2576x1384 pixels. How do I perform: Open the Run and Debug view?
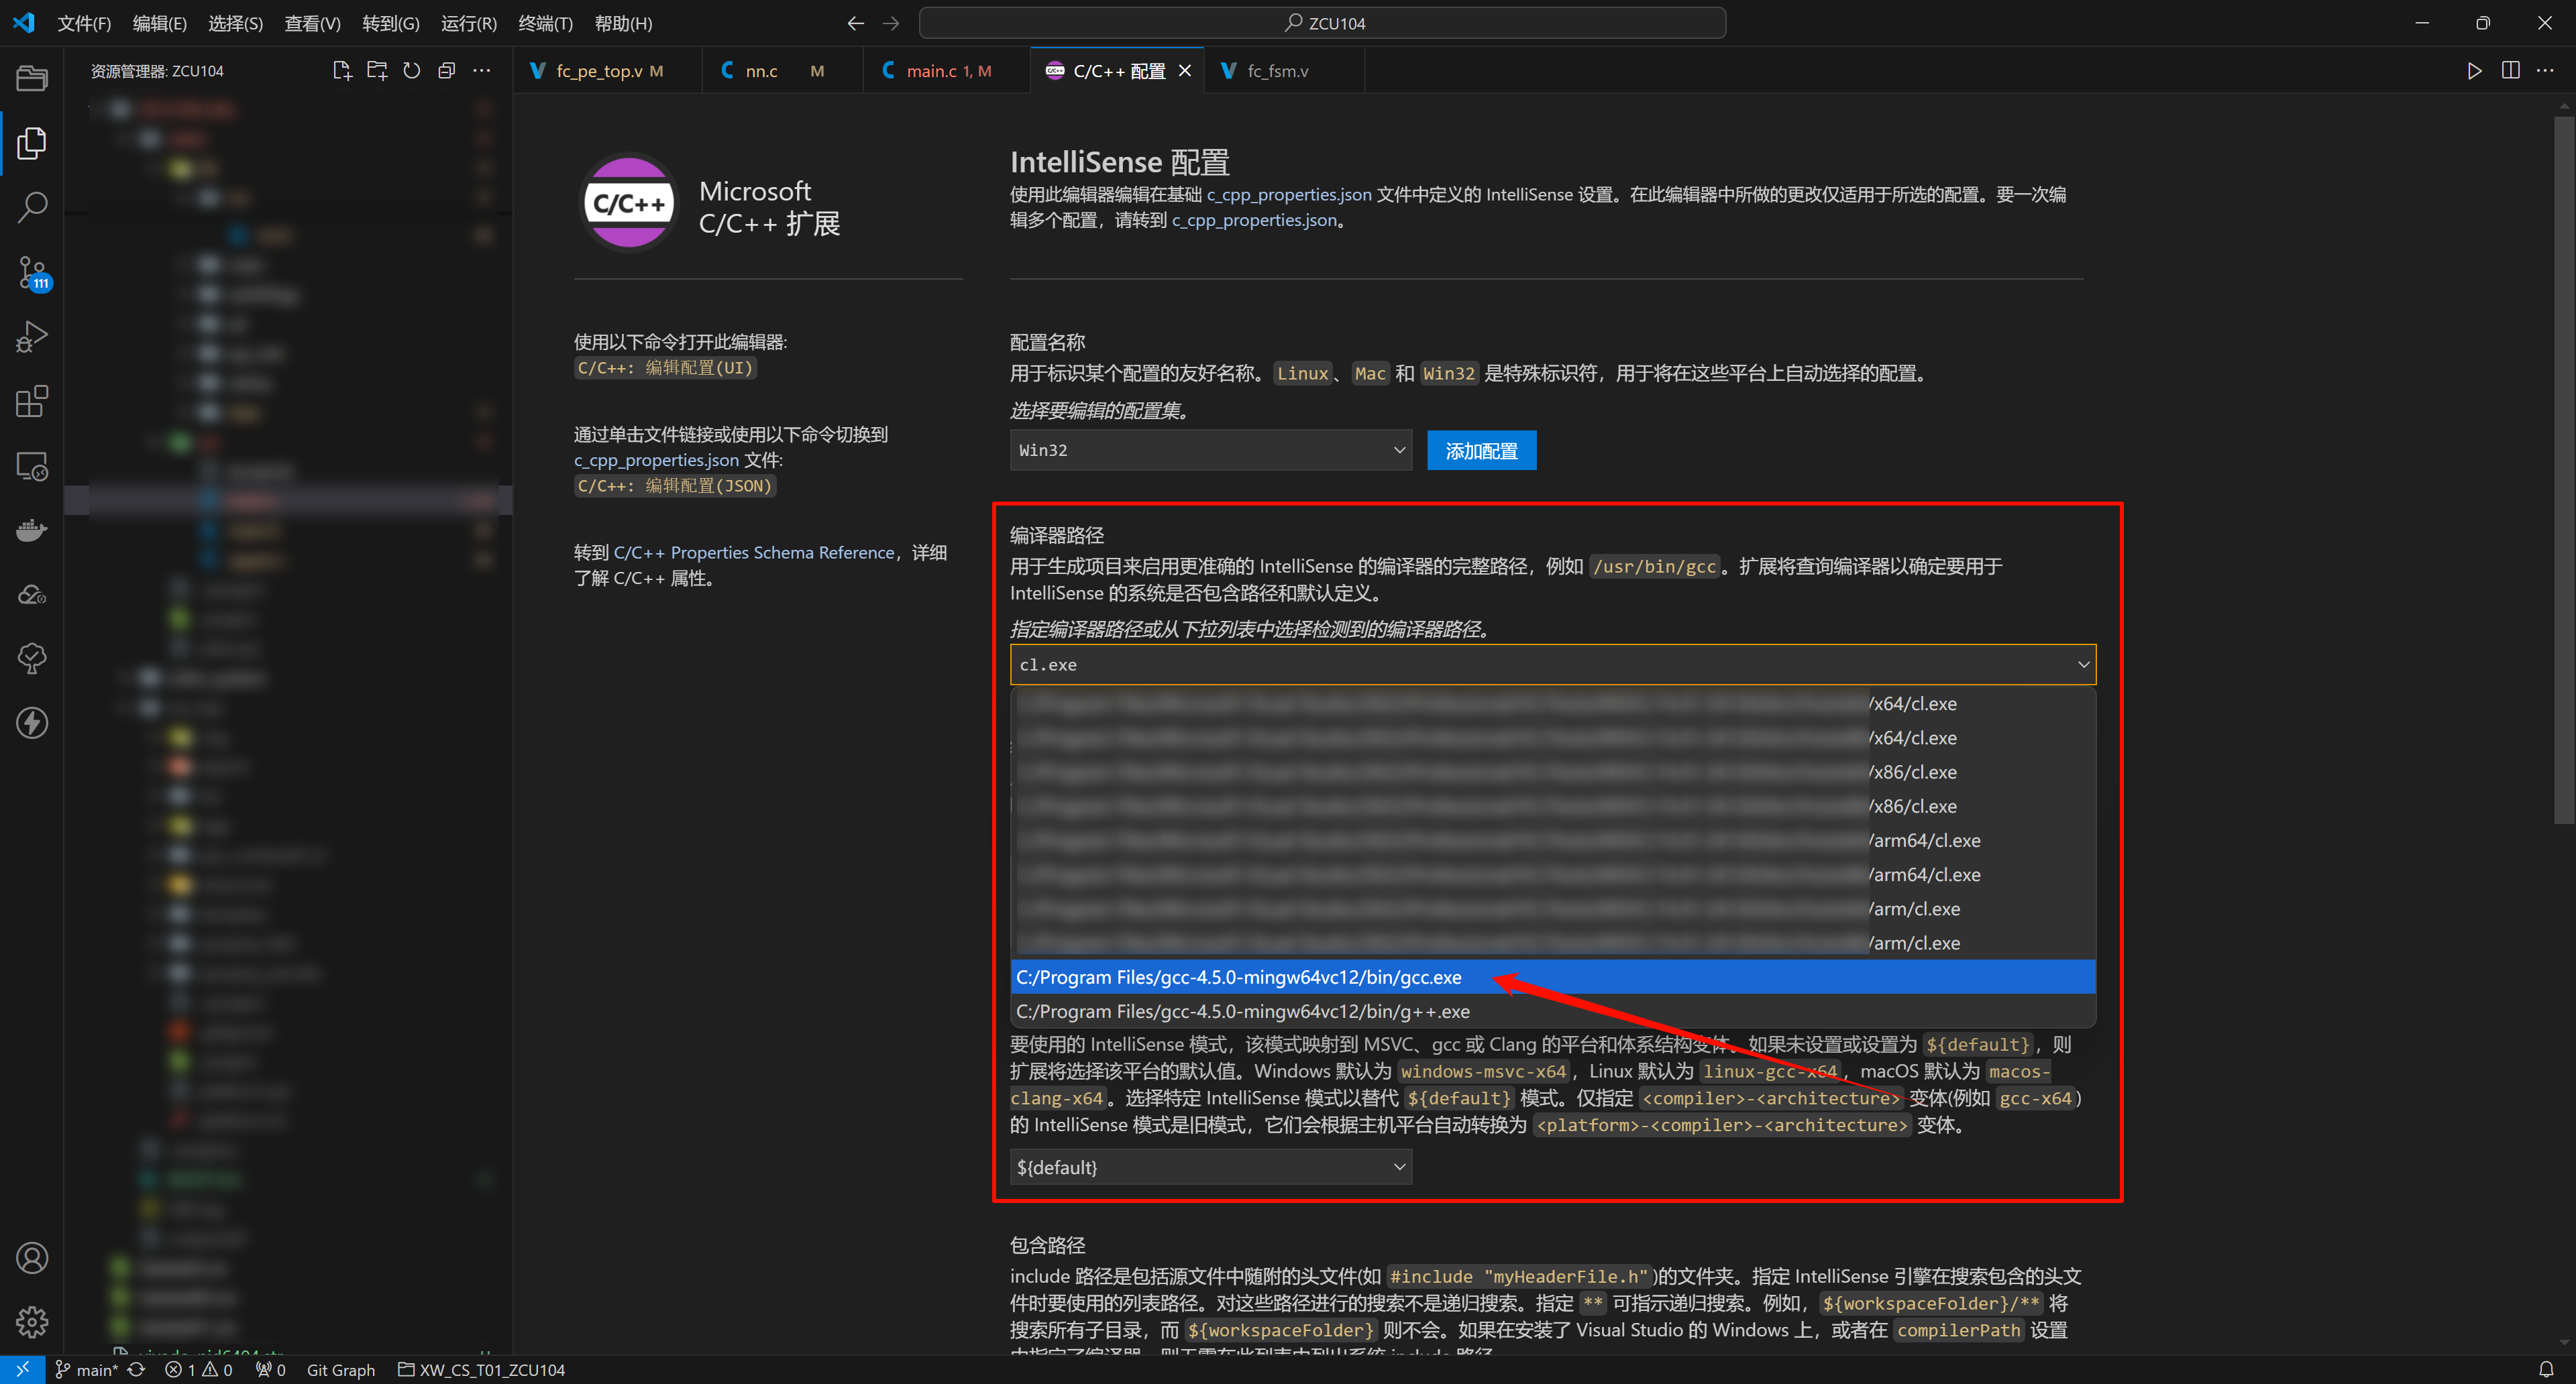click(x=32, y=338)
